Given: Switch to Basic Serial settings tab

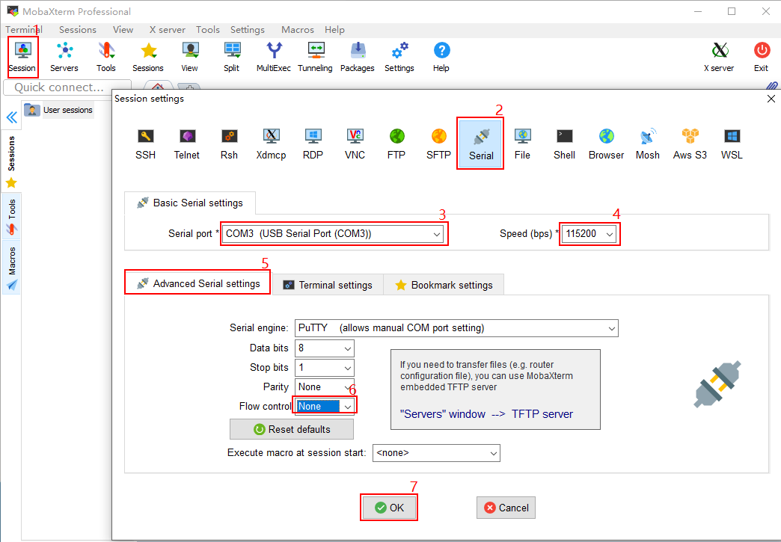Looking at the screenshot, I should 190,203.
